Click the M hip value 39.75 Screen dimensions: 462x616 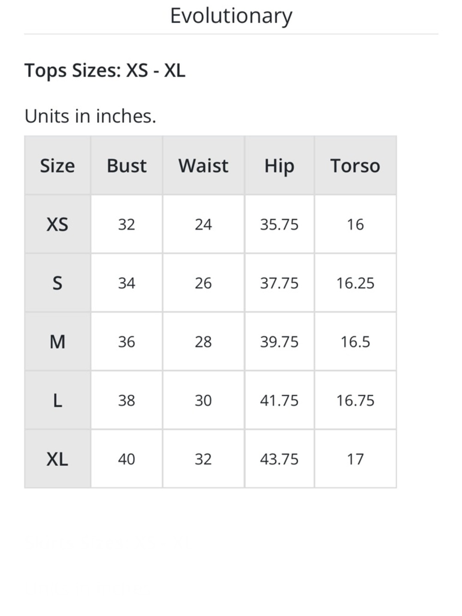coord(280,342)
